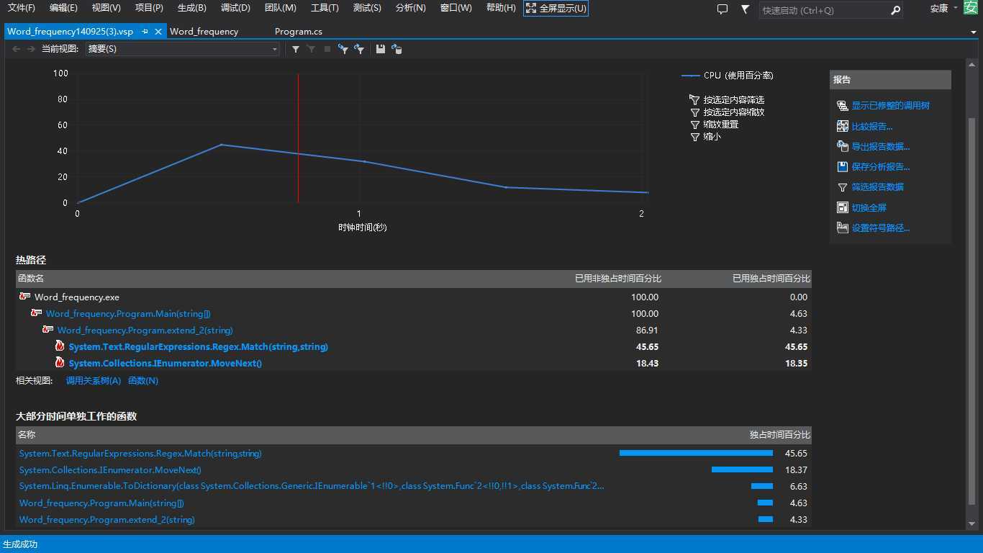Pin the Word_frequency140925(3).vsp tab
The image size is (983, 553).
tap(145, 32)
